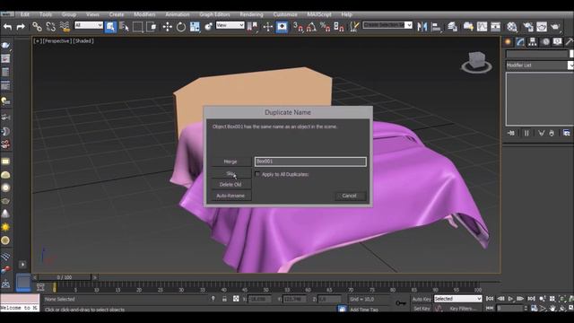The image size is (574, 323).
Task: Click Remove Modifier trash icon
Action: click(552, 134)
